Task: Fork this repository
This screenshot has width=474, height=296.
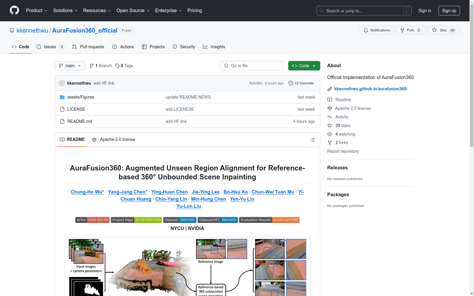Action: pos(411,30)
